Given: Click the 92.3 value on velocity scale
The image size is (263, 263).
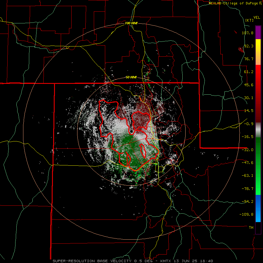Looking at the screenshot, I should click(x=249, y=46).
